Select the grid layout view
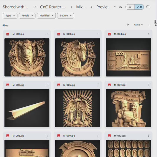Viewport: 157px width, 157px height. (139, 7)
